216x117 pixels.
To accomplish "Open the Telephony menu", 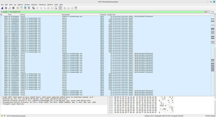I will click(x=42, y=5).
